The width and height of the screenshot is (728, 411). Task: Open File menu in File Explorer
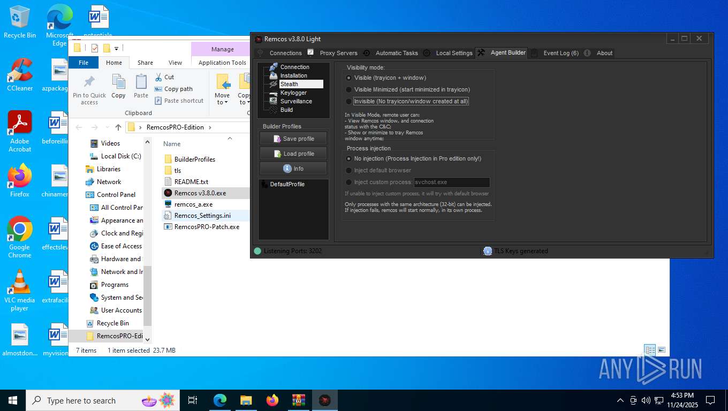84,63
